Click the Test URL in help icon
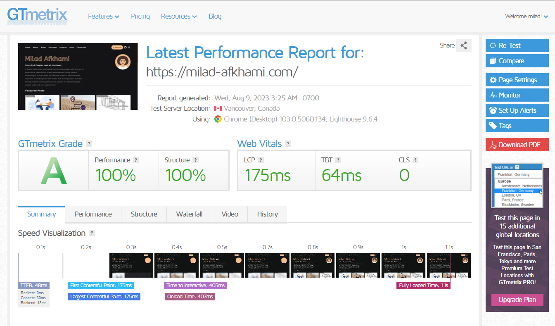This screenshot has height=326, width=555. coord(517,167)
